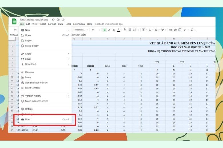Rename via the Untitled spreadsheet title
Viewport: 223px width, 148px height.
coord(34,20)
